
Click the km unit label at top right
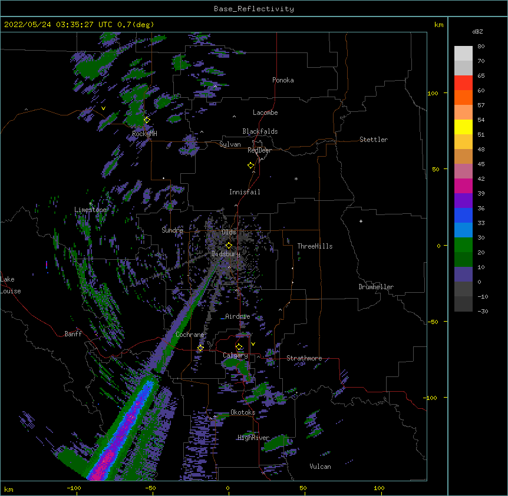[439, 25]
